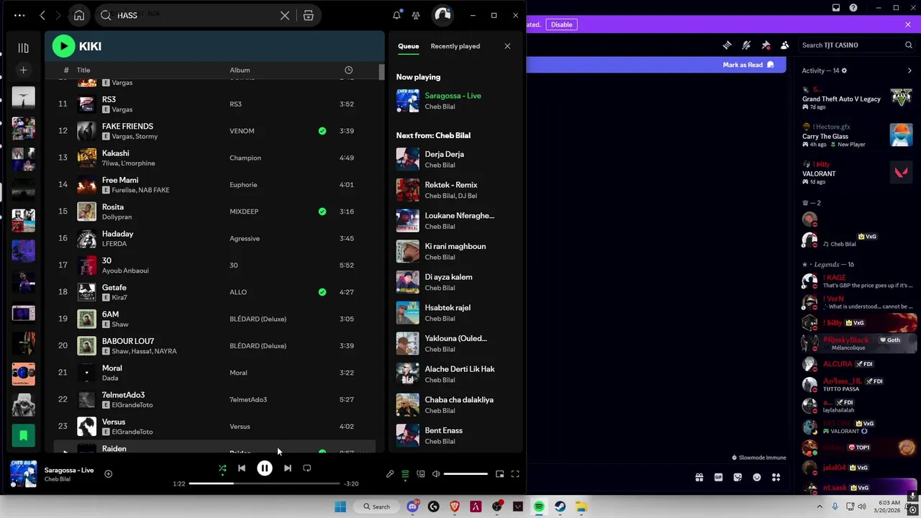Open the Spotify profile avatar menu

(443, 15)
